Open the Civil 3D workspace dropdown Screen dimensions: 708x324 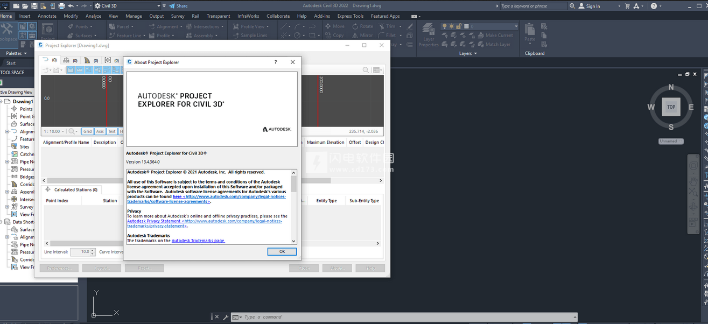(127, 6)
